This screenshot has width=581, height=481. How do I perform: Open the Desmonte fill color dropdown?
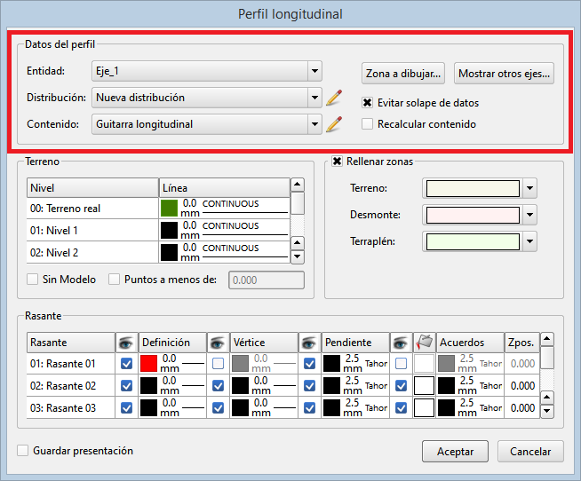coord(529,215)
